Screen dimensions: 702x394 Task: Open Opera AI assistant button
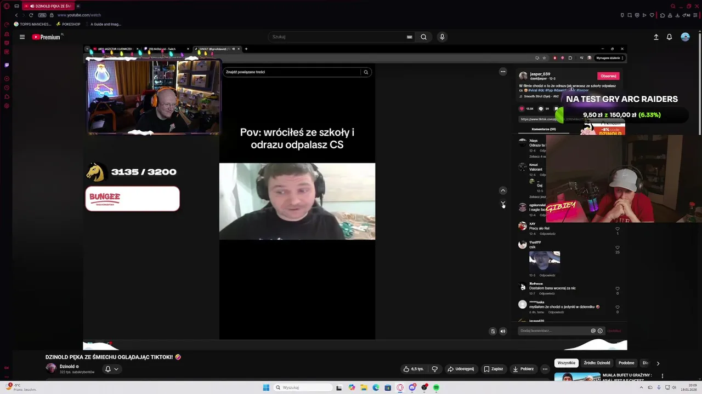point(687,15)
